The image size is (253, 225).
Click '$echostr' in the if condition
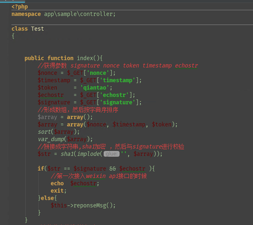click(x=132, y=169)
